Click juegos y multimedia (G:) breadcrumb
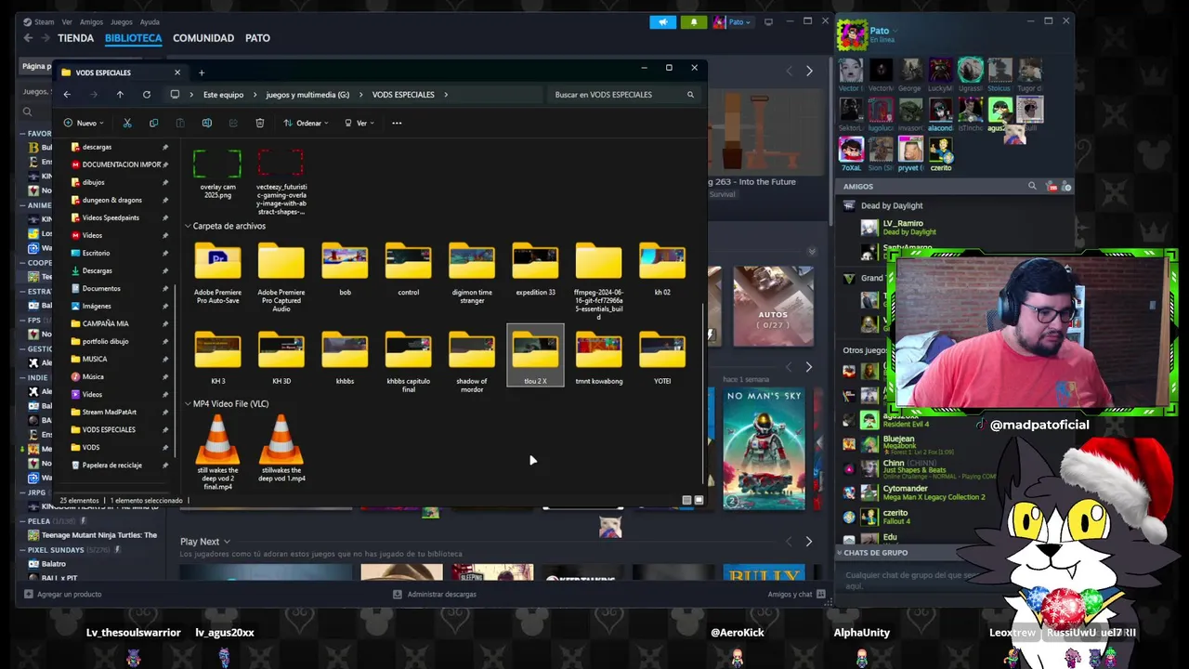 307,95
